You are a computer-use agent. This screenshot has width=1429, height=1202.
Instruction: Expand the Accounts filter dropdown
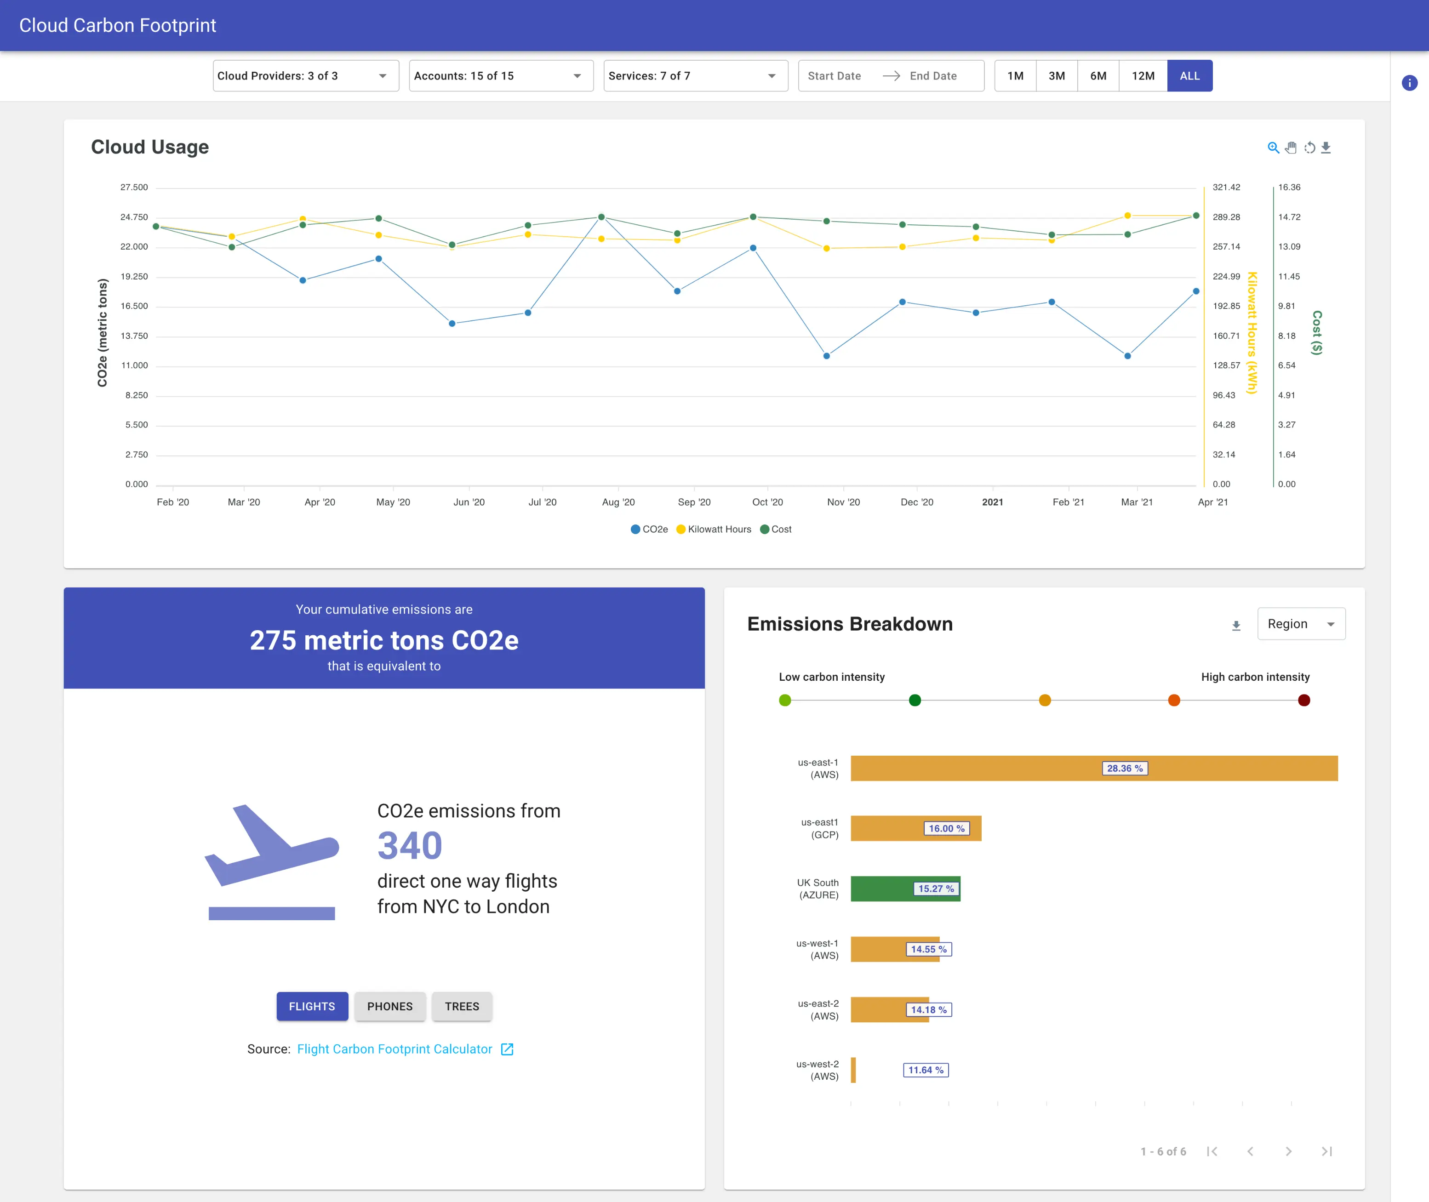[x=501, y=76]
